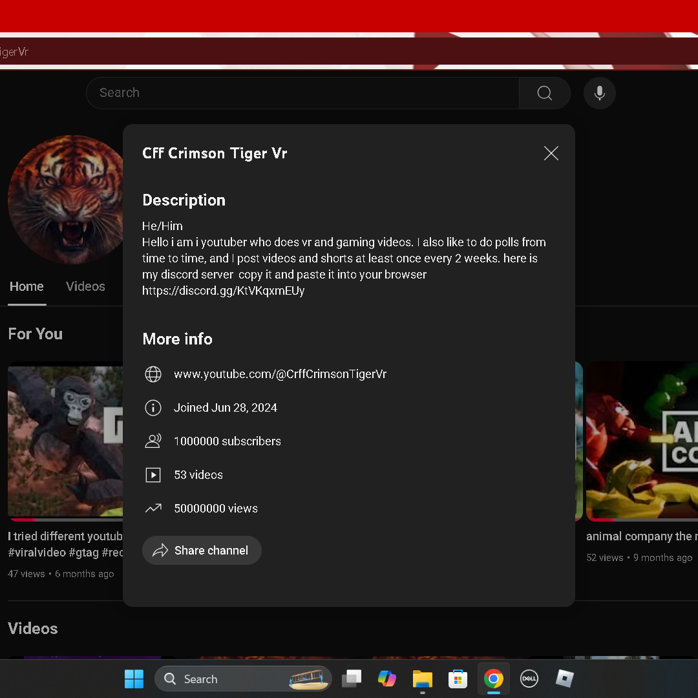698x698 pixels.
Task: Click the '1000000 subscribers' text
Action: point(227,441)
